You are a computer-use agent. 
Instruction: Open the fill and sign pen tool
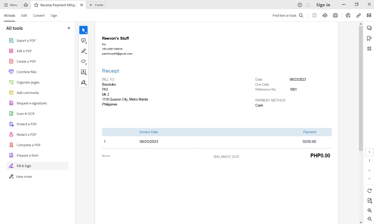click(83, 82)
